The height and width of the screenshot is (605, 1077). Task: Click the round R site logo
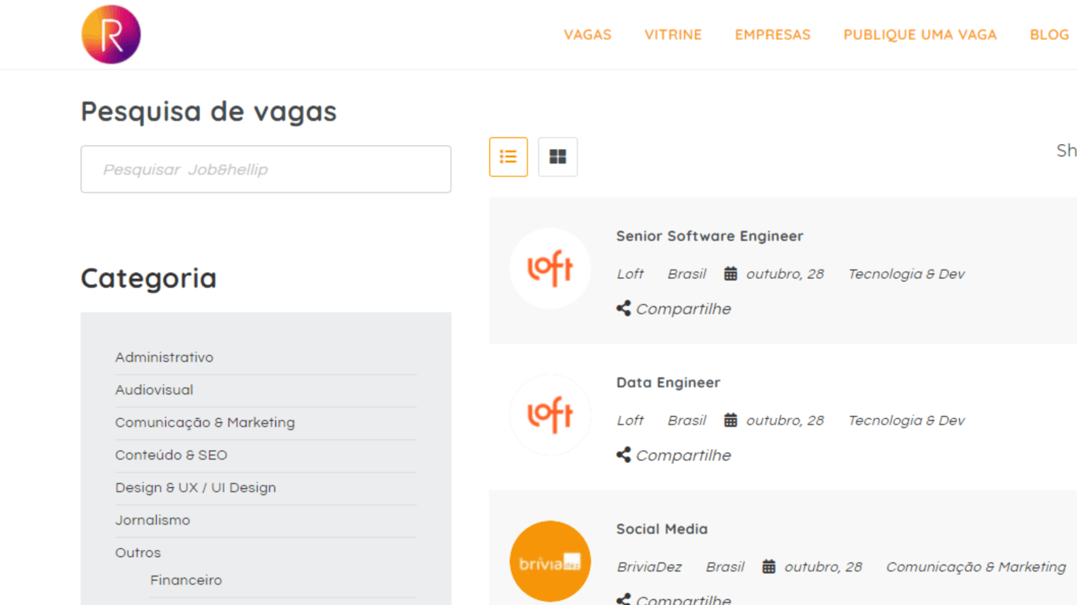point(111,35)
